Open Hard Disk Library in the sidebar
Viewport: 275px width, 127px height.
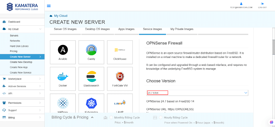pos(19,46)
